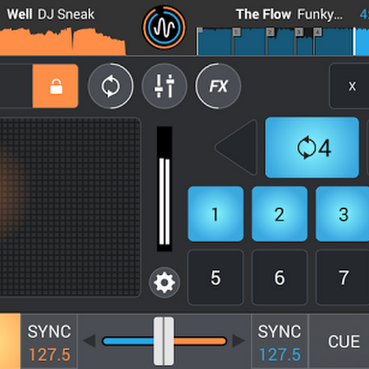Toggle right deck SYNC at 127.5

coord(280,342)
